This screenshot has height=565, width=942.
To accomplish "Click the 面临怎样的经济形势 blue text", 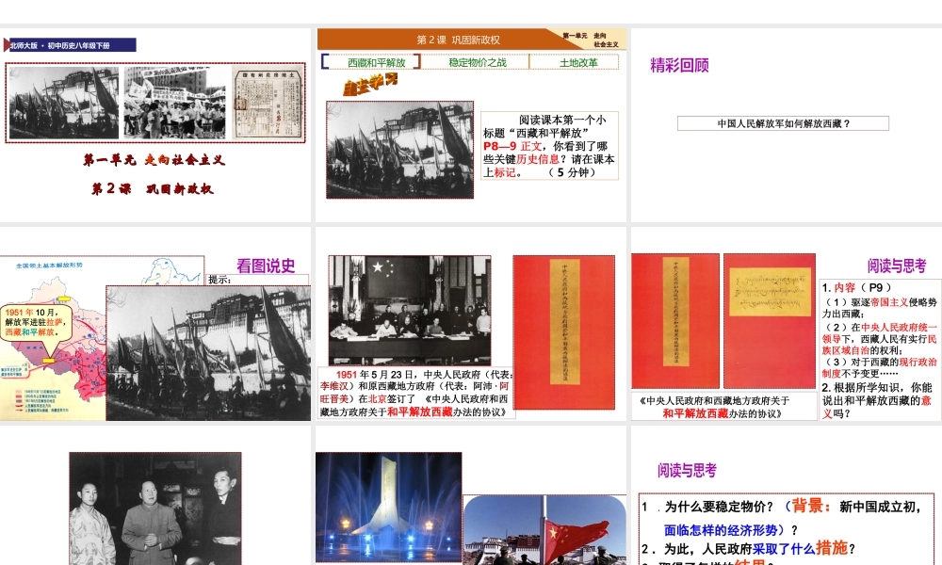I will (723, 530).
